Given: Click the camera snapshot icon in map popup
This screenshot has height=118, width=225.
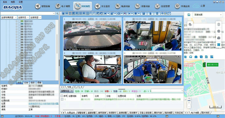Looking at the screenshot, I should 196,57.
